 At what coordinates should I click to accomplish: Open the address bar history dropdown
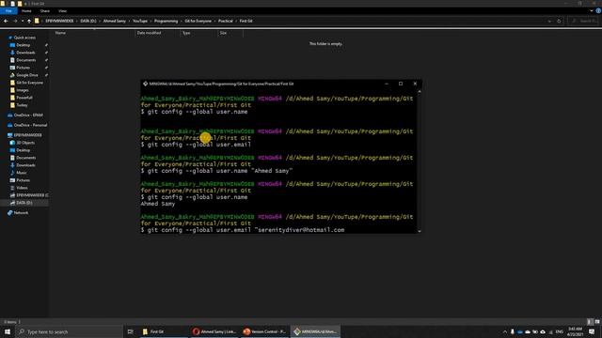coord(549,21)
